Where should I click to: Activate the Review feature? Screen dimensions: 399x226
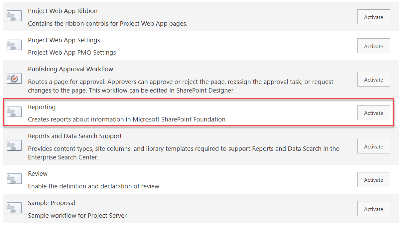tap(373, 179)
